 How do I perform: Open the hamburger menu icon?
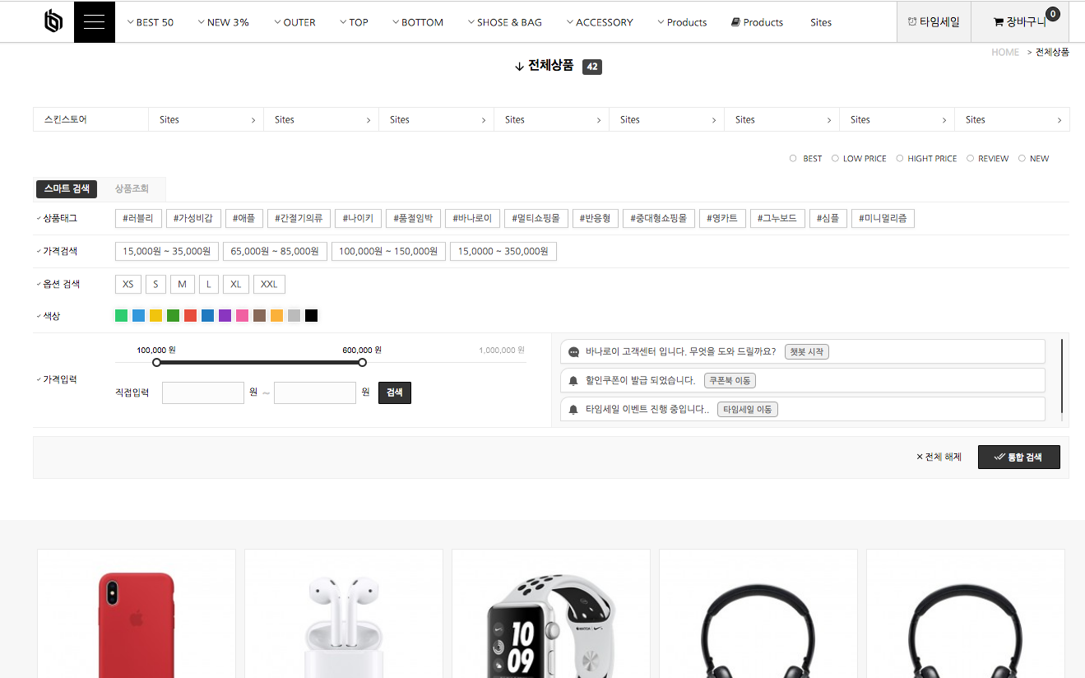[x=94, y=22]
